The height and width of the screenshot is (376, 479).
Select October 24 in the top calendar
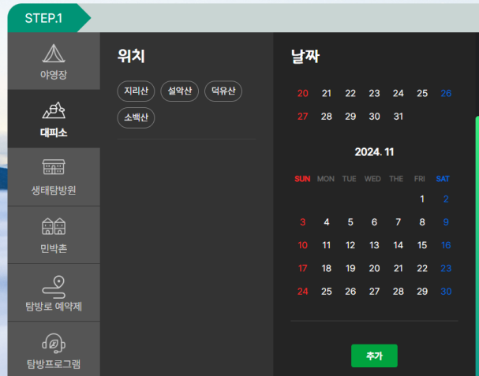coord(398,93)
